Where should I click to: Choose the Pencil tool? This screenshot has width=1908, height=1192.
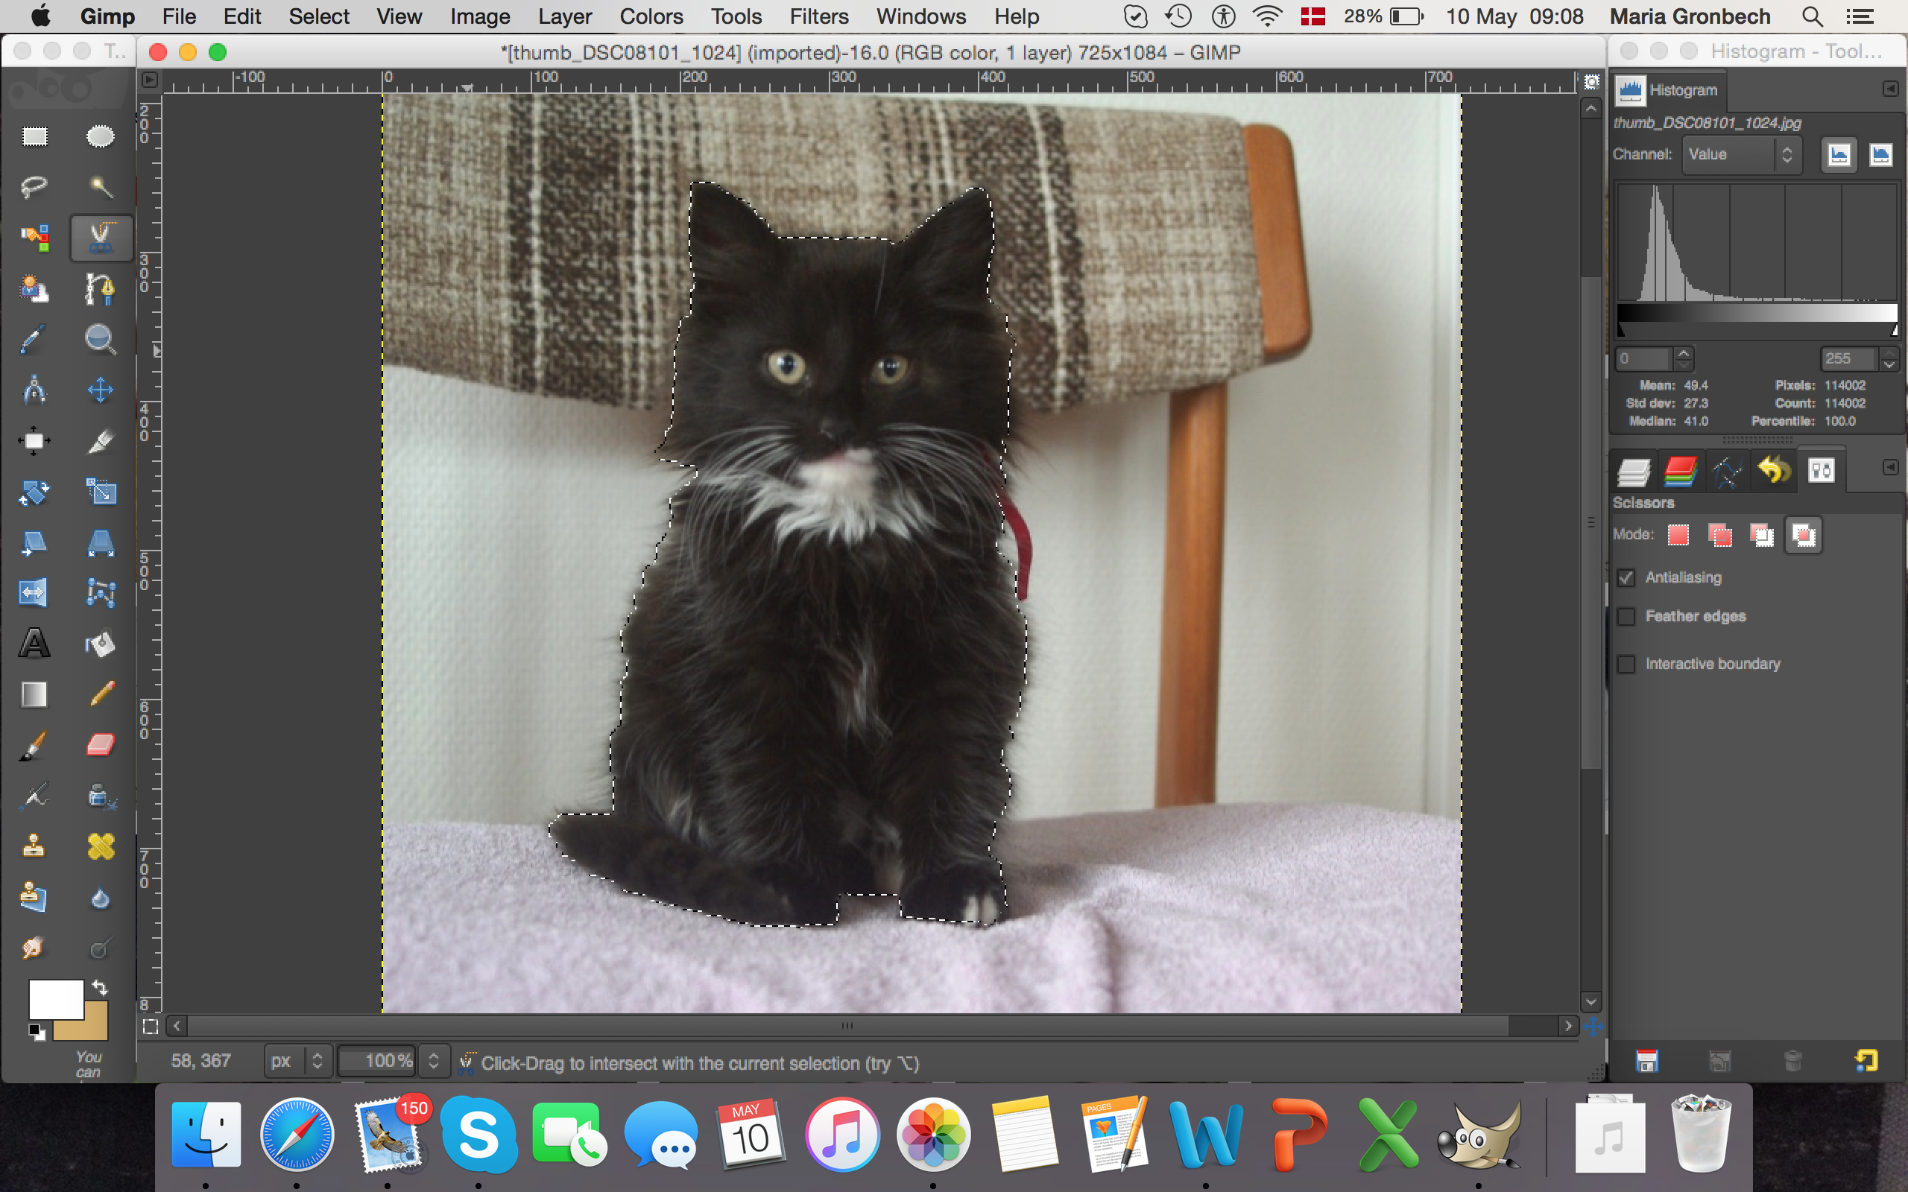(100, 694)
